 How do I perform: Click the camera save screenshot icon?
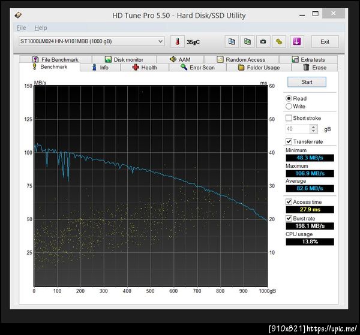pyautogui.click(x=263, y=42)
